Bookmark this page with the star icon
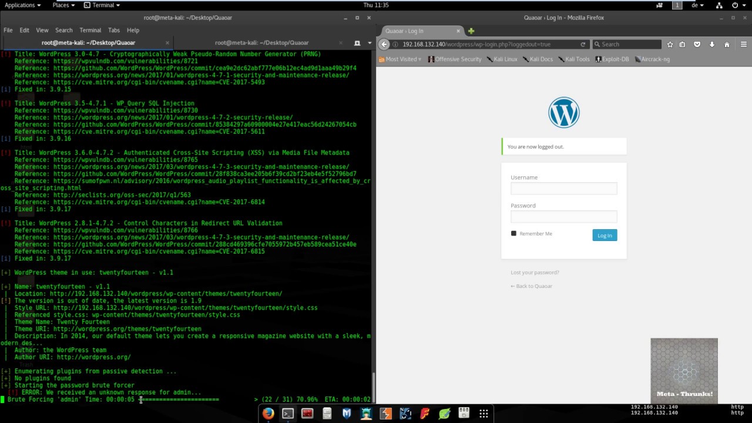The width and height of the screenshot is (752, 423). (670, 44)
